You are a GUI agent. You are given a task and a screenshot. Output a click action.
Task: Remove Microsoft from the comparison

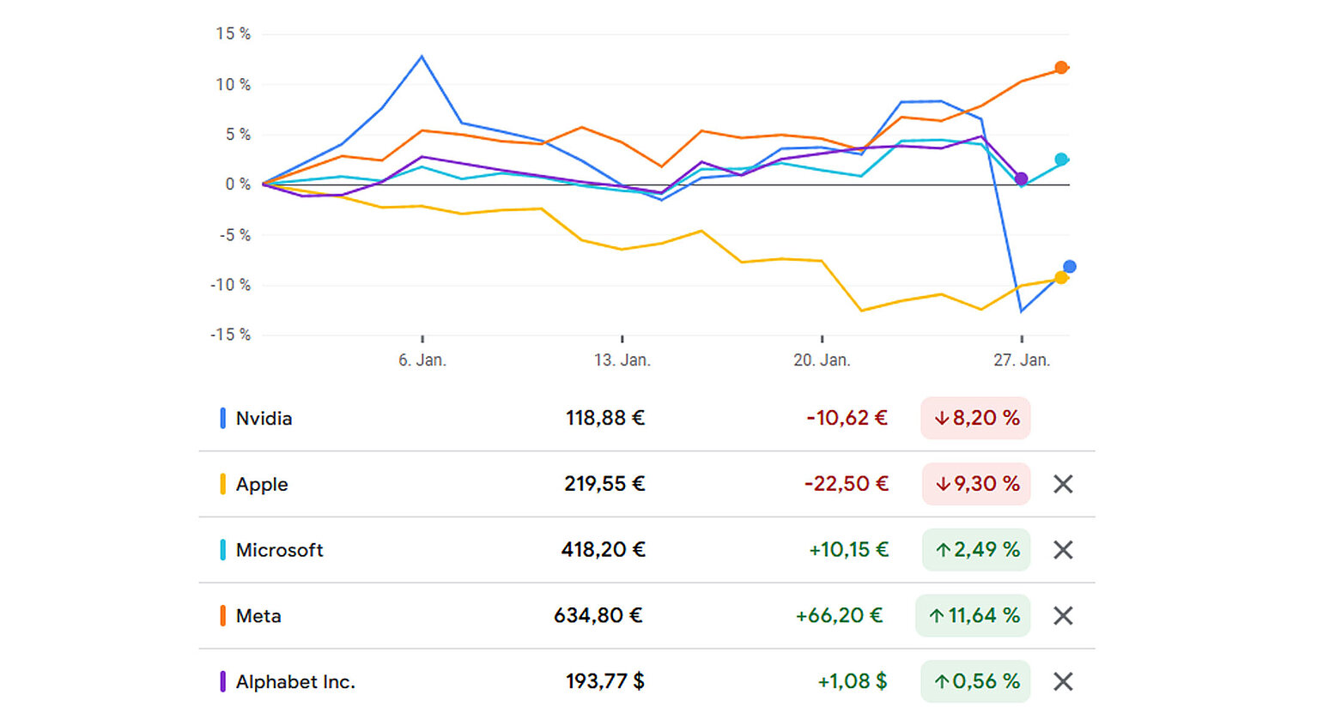(x=1063, y=550)
